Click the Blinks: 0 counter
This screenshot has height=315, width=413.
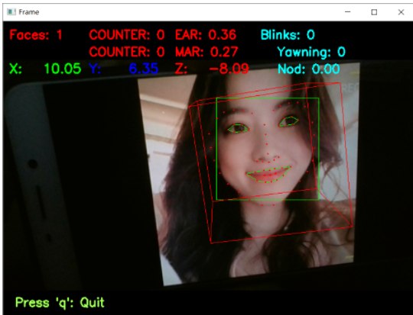point(288,35)
